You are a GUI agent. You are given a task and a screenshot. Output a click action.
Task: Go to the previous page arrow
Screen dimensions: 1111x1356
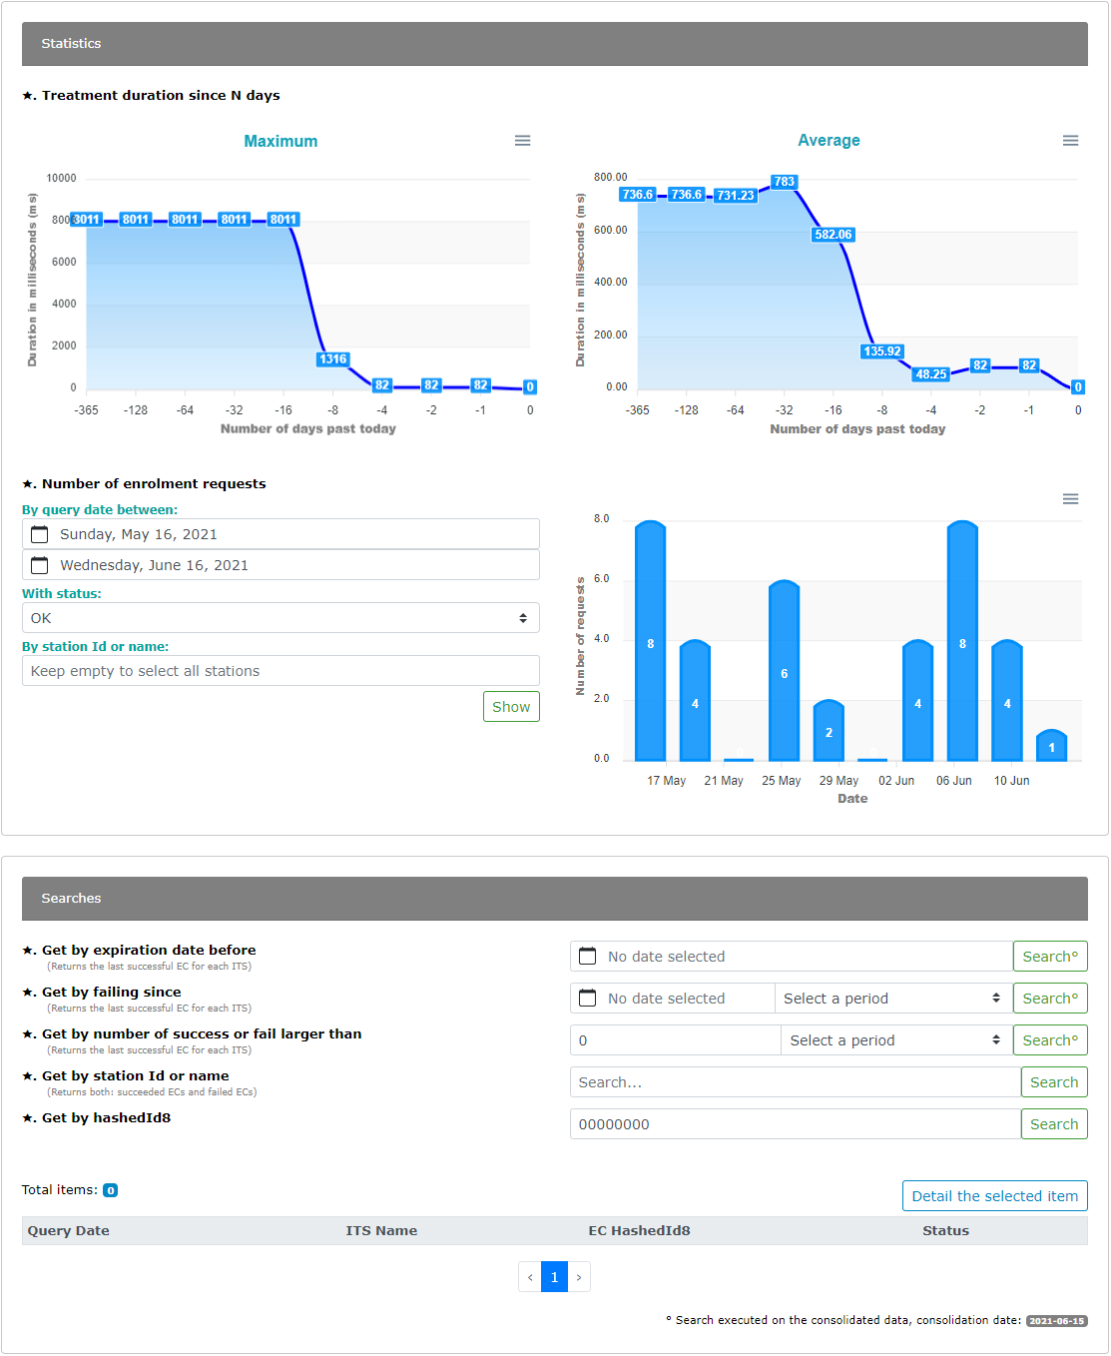click(x=530, y=1277)
